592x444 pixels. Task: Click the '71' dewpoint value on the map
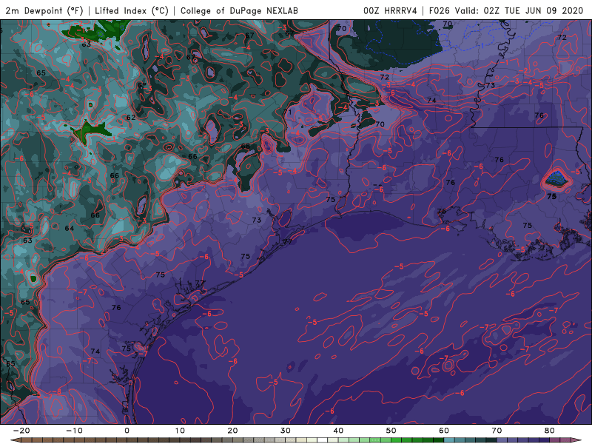click(288, 112)
